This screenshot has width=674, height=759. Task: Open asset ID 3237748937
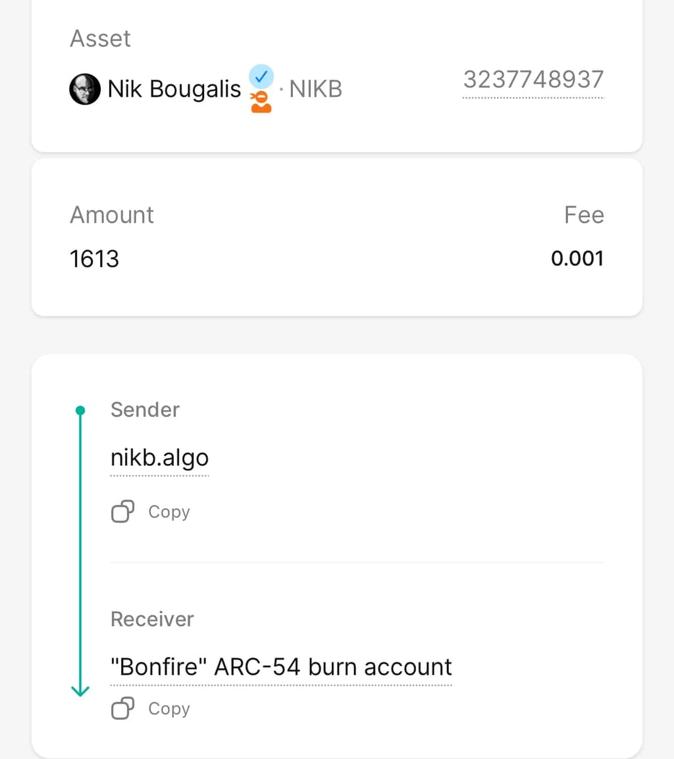point(533,80)
